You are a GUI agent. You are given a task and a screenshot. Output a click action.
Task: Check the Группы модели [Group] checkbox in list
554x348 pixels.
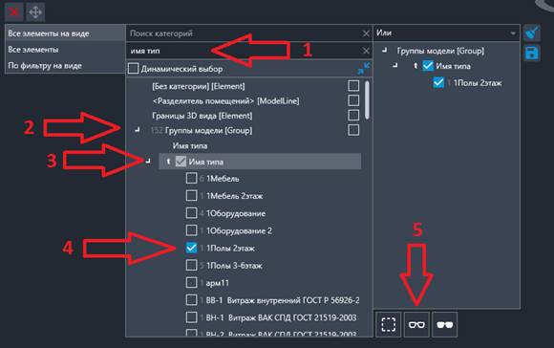353,130
